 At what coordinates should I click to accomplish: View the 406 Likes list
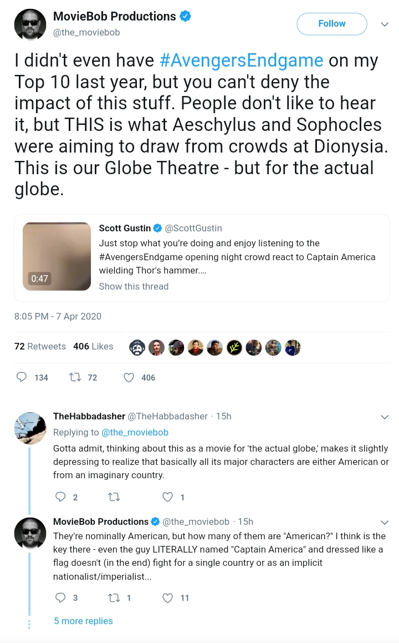point(93,346)
